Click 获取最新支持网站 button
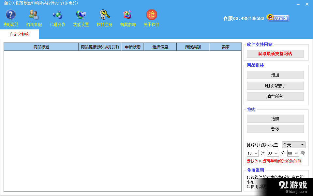Viewport: 313px width, 196px height. [275, 54]
